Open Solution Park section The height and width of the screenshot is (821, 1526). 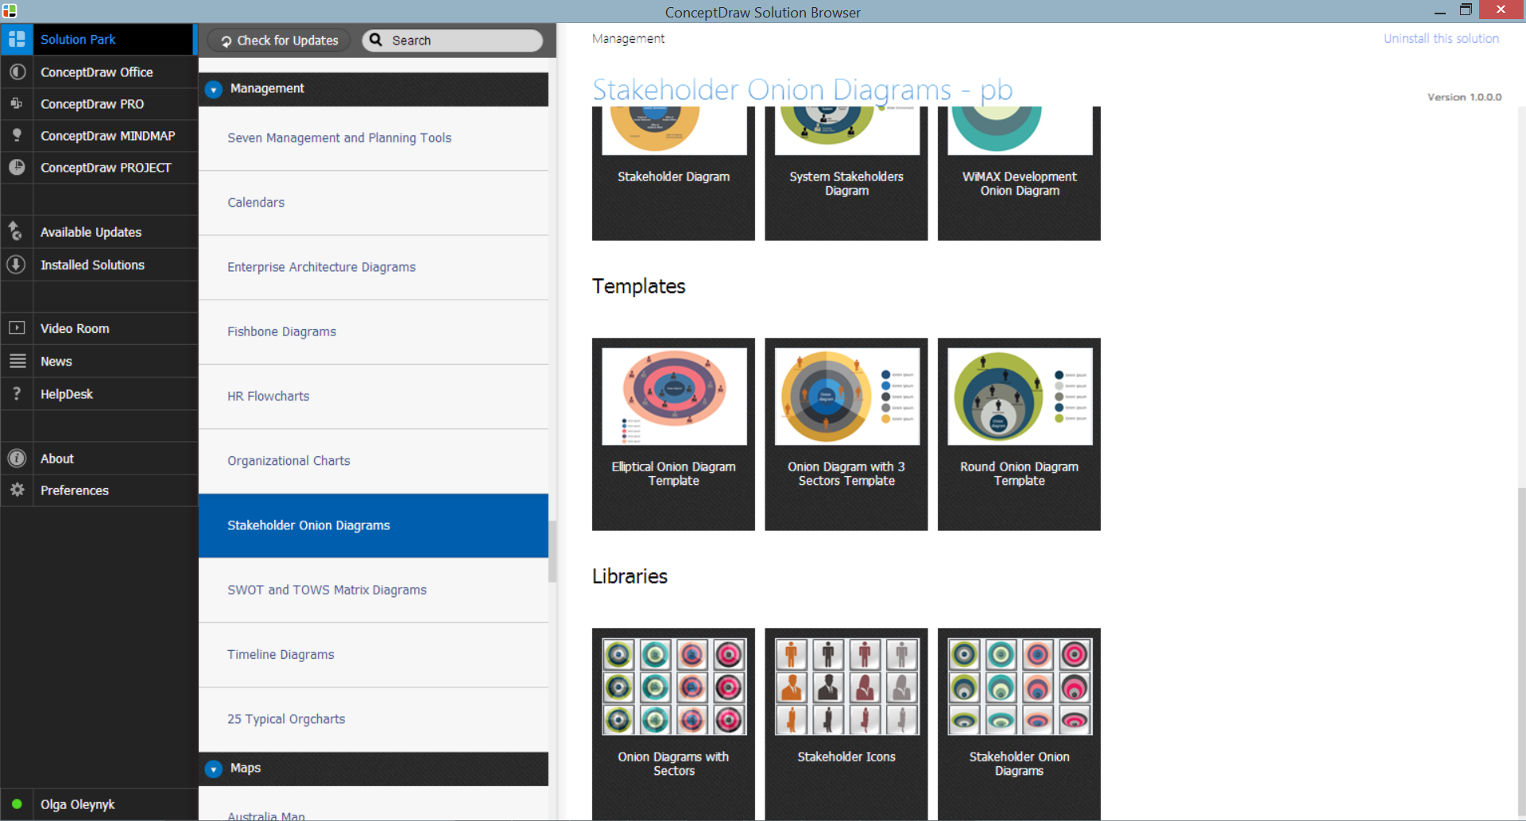coord(97,39)
